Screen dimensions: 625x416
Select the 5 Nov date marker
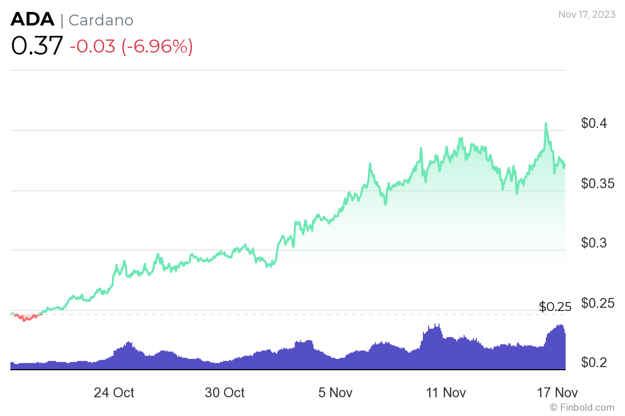pyautogui.click(x=335, y=393)
